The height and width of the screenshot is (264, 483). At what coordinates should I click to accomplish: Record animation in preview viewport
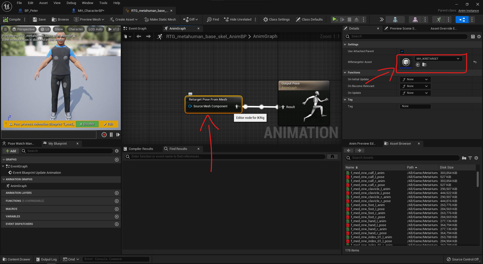104,135
